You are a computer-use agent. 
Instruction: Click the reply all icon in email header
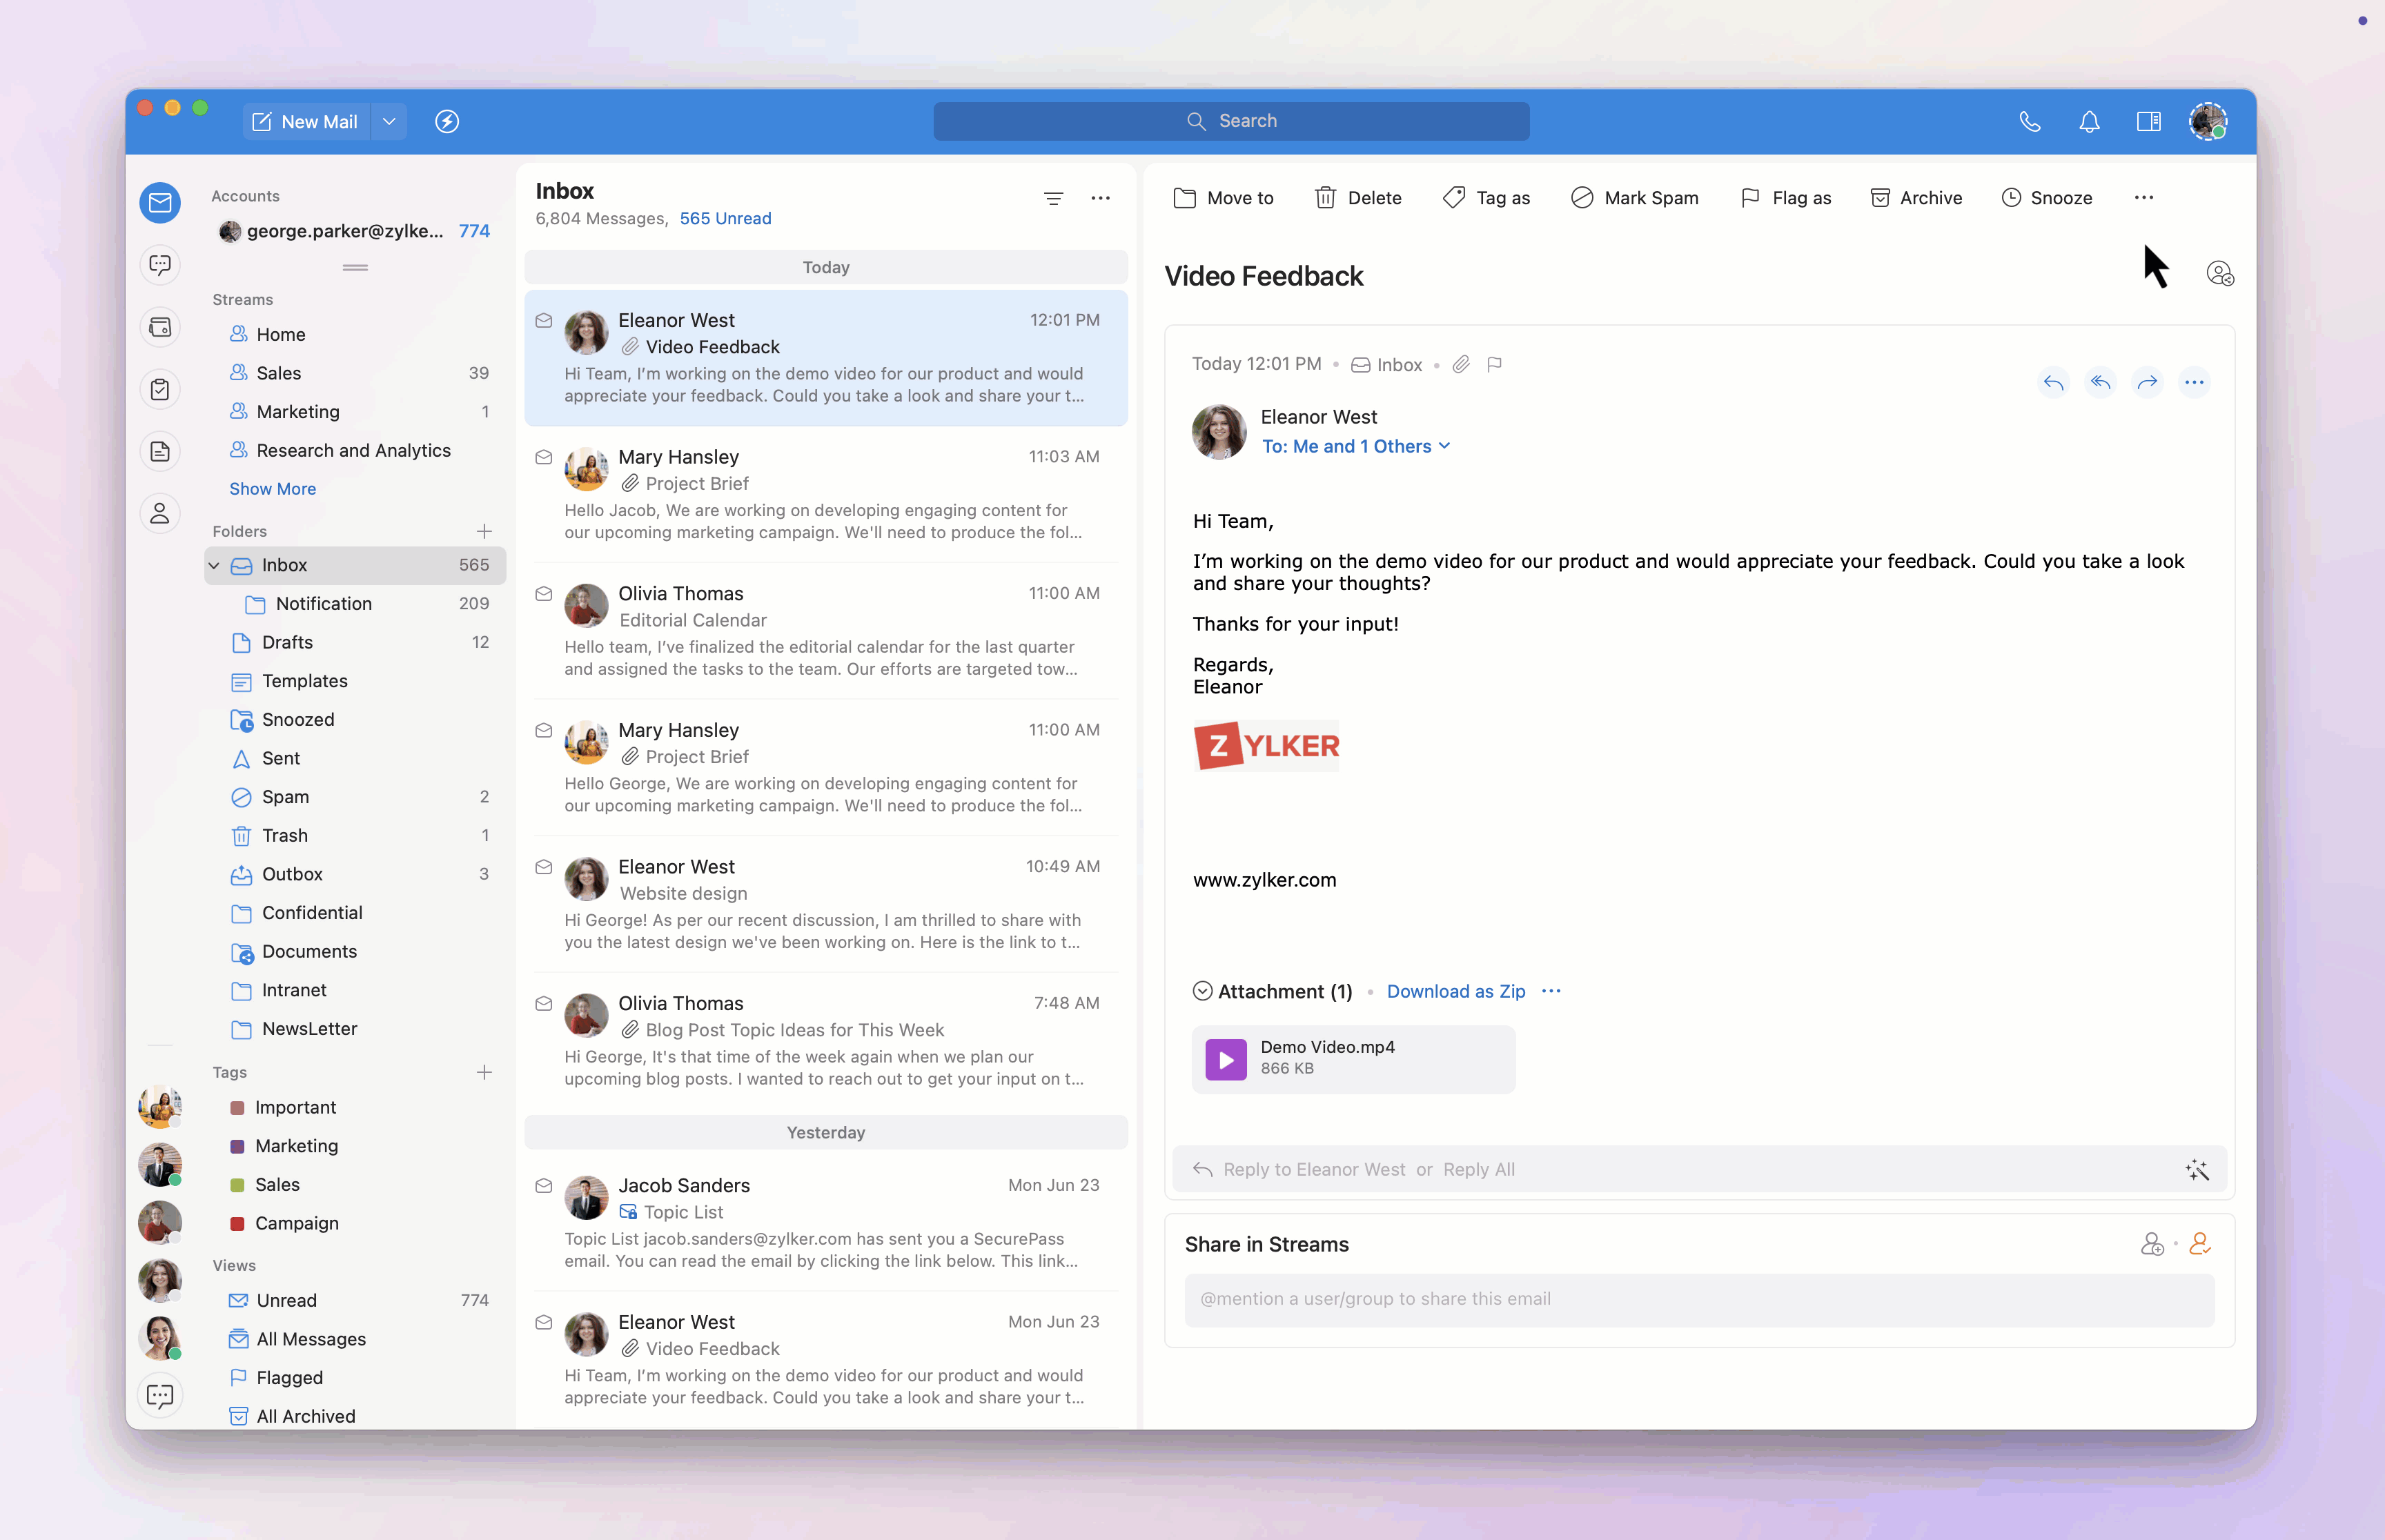coord(2100,382)
